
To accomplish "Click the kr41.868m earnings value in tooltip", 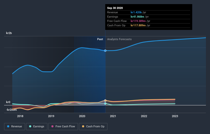I will coord(137,17).
